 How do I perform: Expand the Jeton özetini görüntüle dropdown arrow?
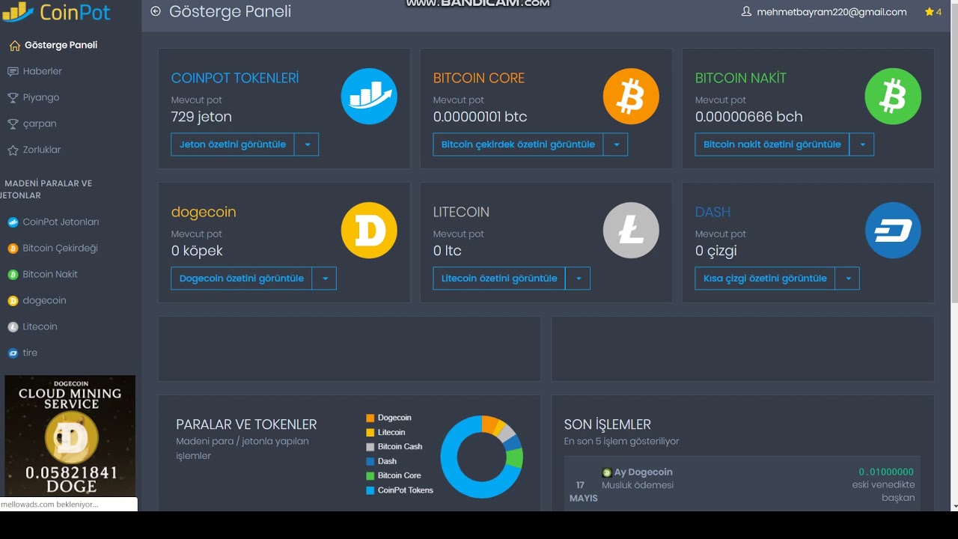pos(307,144)
